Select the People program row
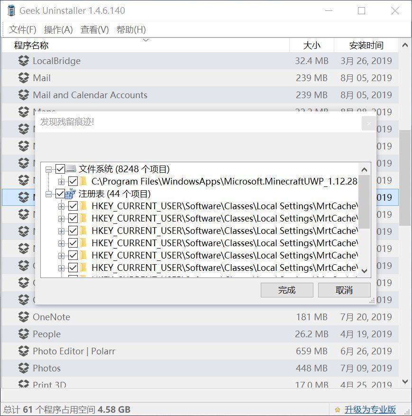 [x=200, y=334]
